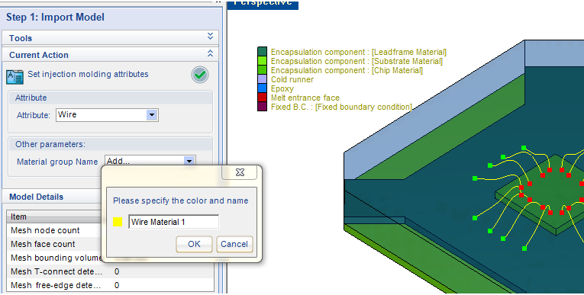Image resolution: width=584 pixels, height=295 pixels.
Task: Click the Set injection molding attributes icon
Action: pyautogui.click(x=15, y=77)
